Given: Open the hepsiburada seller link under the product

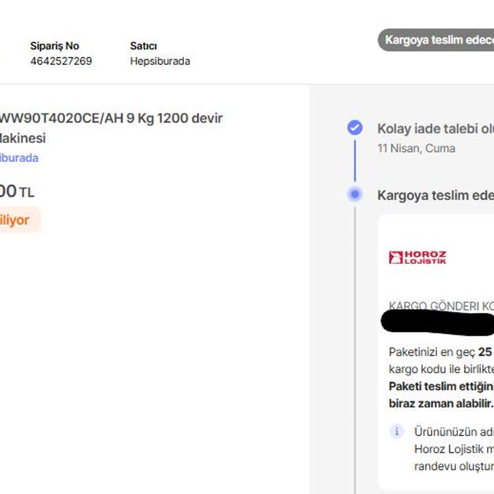Looking at the screenshot, I should (19, 158).
